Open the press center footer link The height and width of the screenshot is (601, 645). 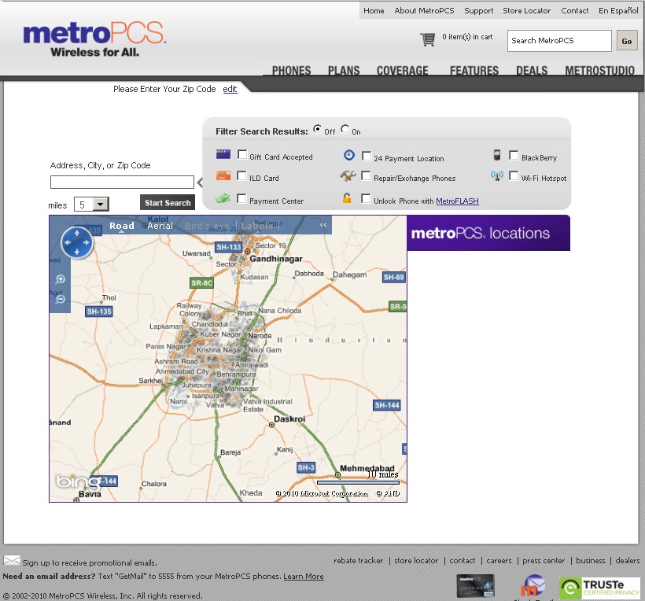tap(544, 560)
